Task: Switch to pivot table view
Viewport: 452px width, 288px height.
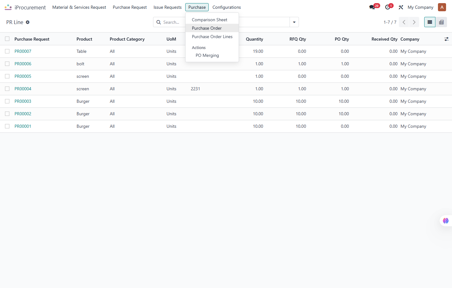Action: click(x=441, y=22)
